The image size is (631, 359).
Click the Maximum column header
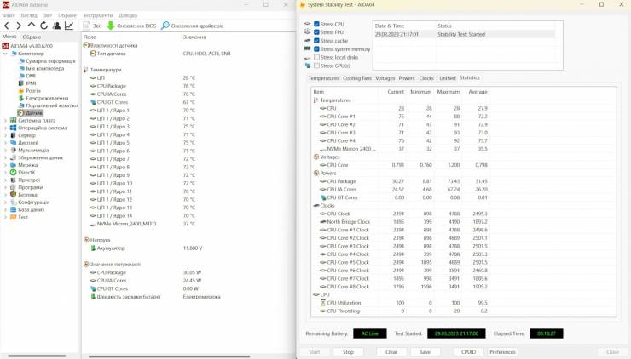449,92
